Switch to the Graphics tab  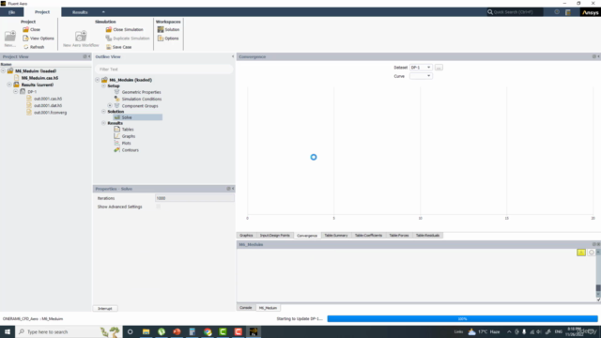pyautogui.click(x=246, y=236)
